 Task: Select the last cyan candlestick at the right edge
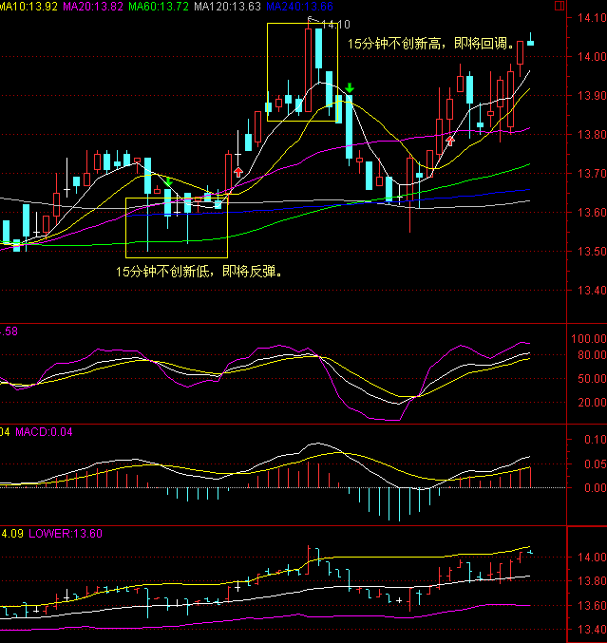click(x=531, y=40)
